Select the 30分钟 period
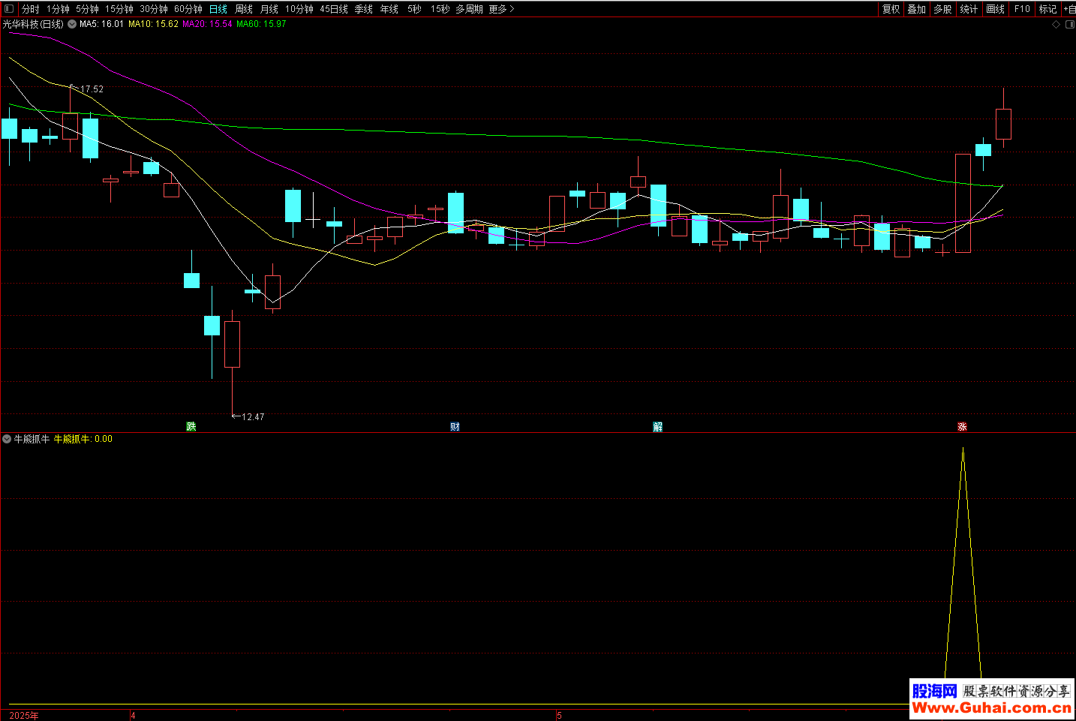The height and width of the screenshot is (721, 1076). tap(154, 9)
